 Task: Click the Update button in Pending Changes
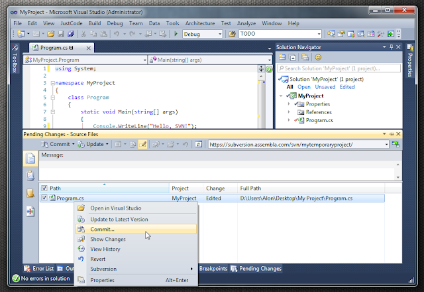pyautogui.click(x=91, y=144)
